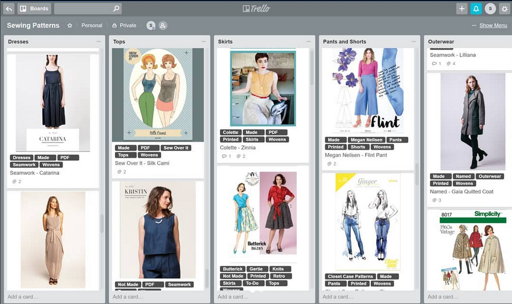Screen dimensions: 512x304
Task: Click the Gertie label on Butterick card
Action: [256, 269]
